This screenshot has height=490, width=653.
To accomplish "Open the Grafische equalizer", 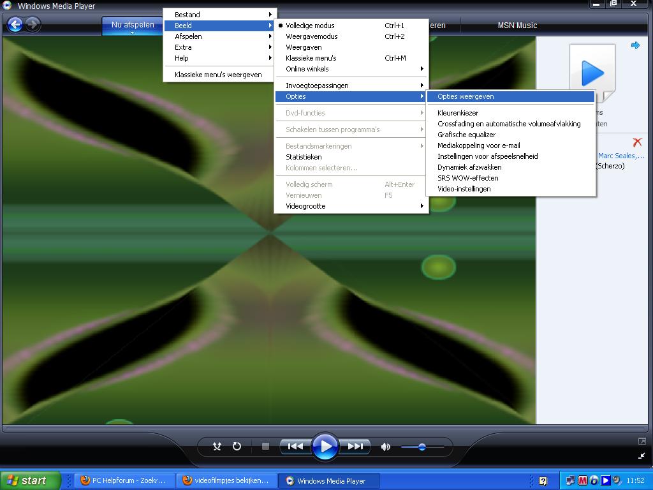I will coord(511,135).
